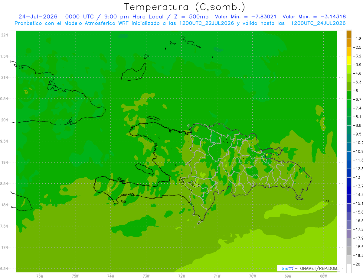Click the orange swatch above -1.8
This screenshot has height=280, width=363.
pos(349,35)
